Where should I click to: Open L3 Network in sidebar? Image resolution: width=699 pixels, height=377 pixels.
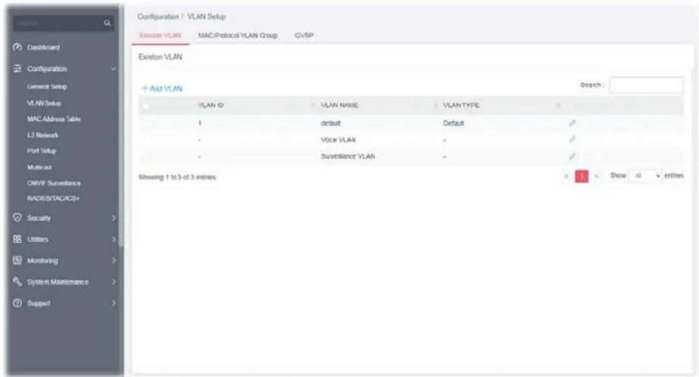(x=42, y=136)
